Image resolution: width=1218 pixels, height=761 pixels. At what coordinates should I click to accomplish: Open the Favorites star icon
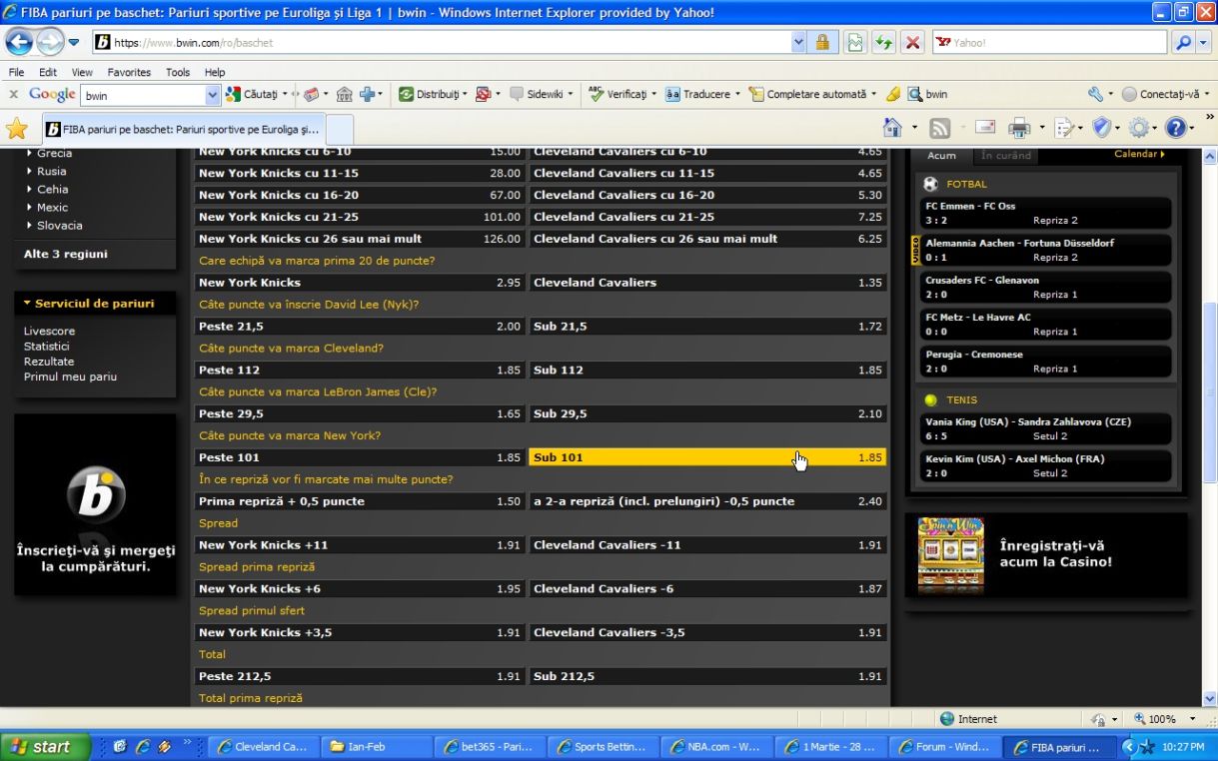pyautogui.click(x=16, y=129)
